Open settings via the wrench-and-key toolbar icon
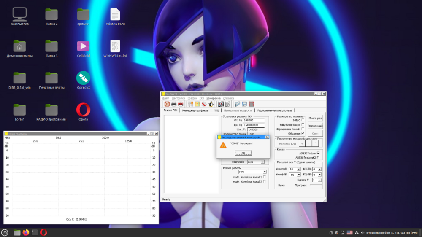Screen dimensions: 422x237 [x=191, y=104]
